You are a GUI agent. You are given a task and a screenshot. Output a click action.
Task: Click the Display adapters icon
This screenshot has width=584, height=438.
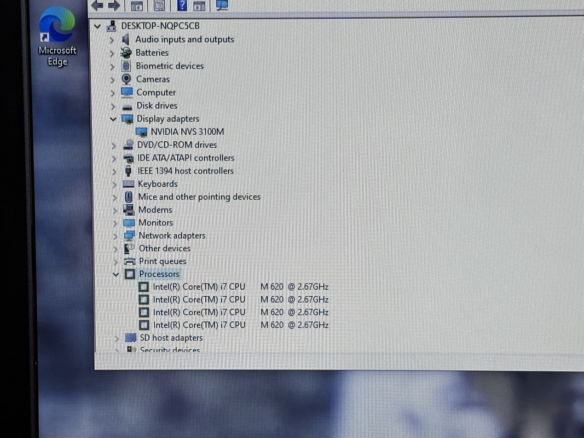point(128,119)
